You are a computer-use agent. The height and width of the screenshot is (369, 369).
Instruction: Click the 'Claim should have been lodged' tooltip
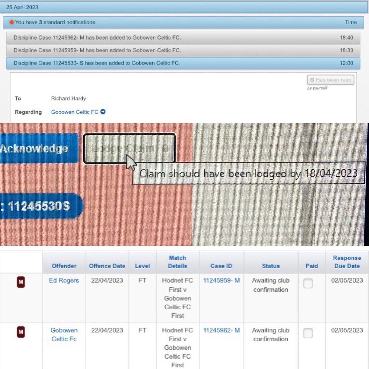point(248,174)
